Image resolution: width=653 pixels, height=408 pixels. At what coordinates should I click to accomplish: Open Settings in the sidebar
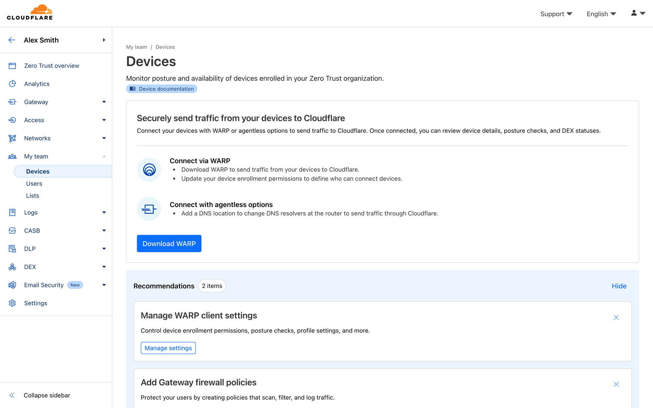click(36, 303)
